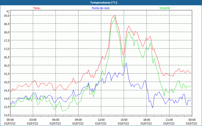Click the blue Punto de rocío legend label
Viewport: 202px width, 126px height.
point(100,8)
